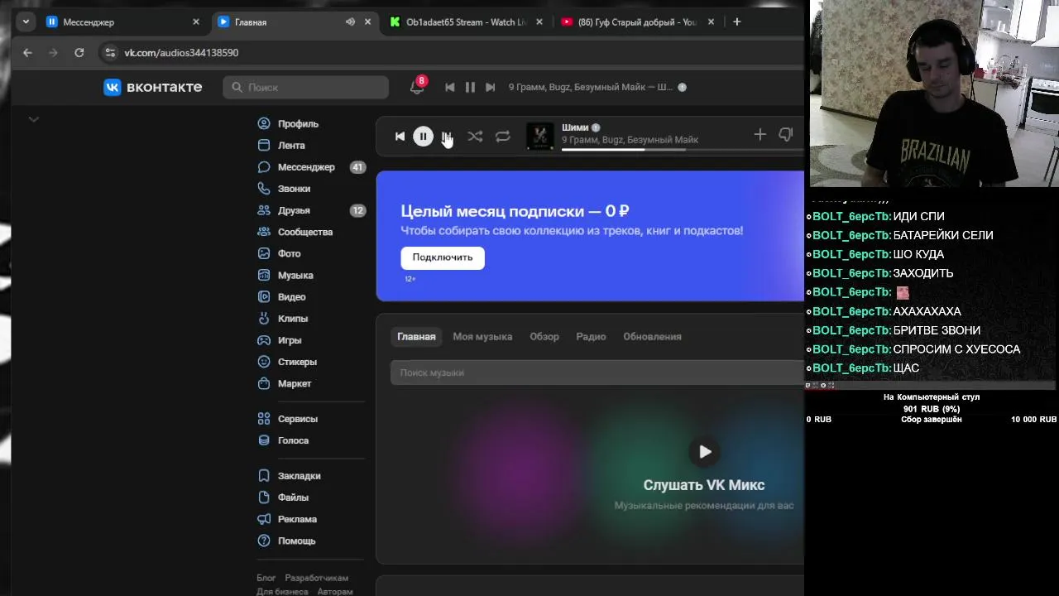Screen dimensions: 1059x596
Task: Expand the chevron at the page's left edge
Action: [34, 119]
